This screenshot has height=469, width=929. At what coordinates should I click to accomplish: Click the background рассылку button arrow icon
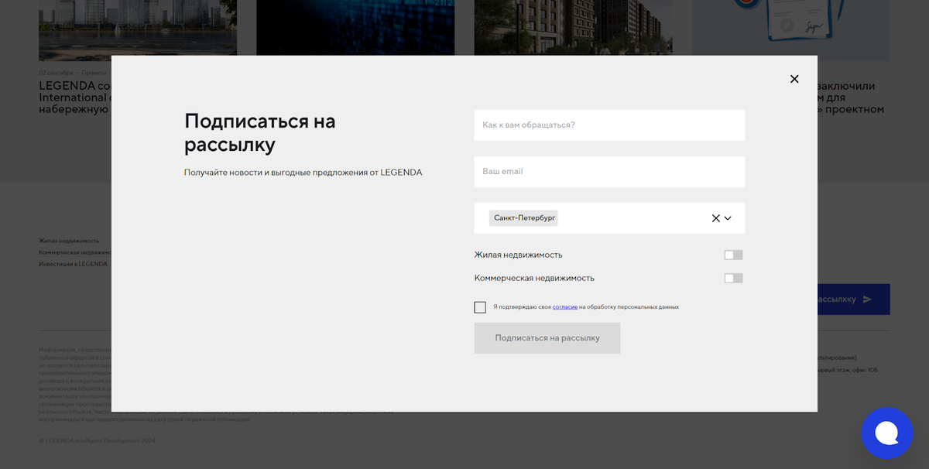[867, 300]
